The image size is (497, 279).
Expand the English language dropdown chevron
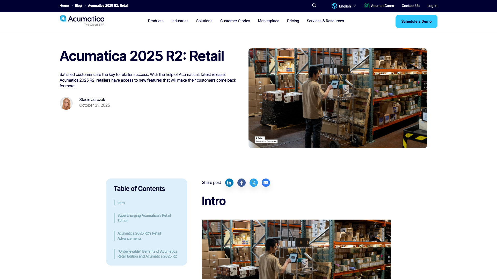[354, 6]
